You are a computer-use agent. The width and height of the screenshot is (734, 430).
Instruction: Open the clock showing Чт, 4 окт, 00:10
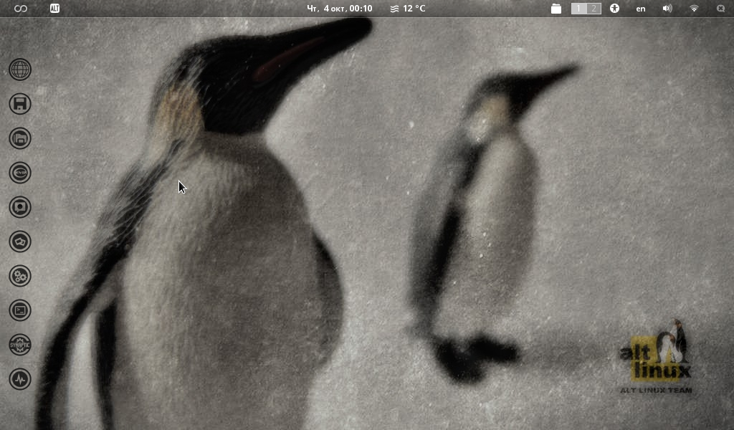[339, 9]
